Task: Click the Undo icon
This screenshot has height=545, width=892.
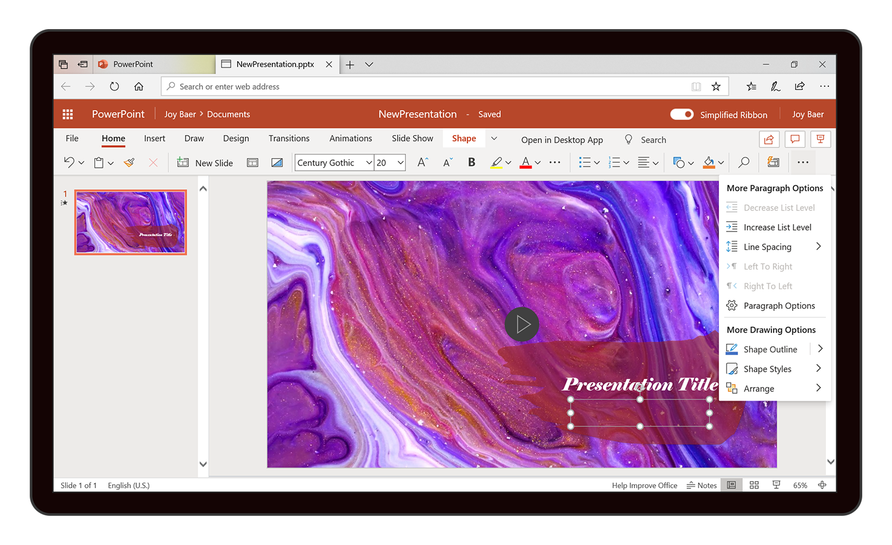Action: point(69,162)
